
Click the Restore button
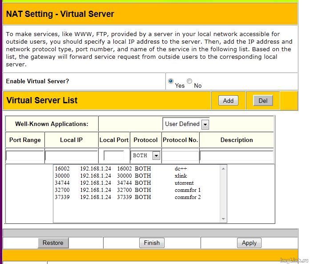point(53,243)
